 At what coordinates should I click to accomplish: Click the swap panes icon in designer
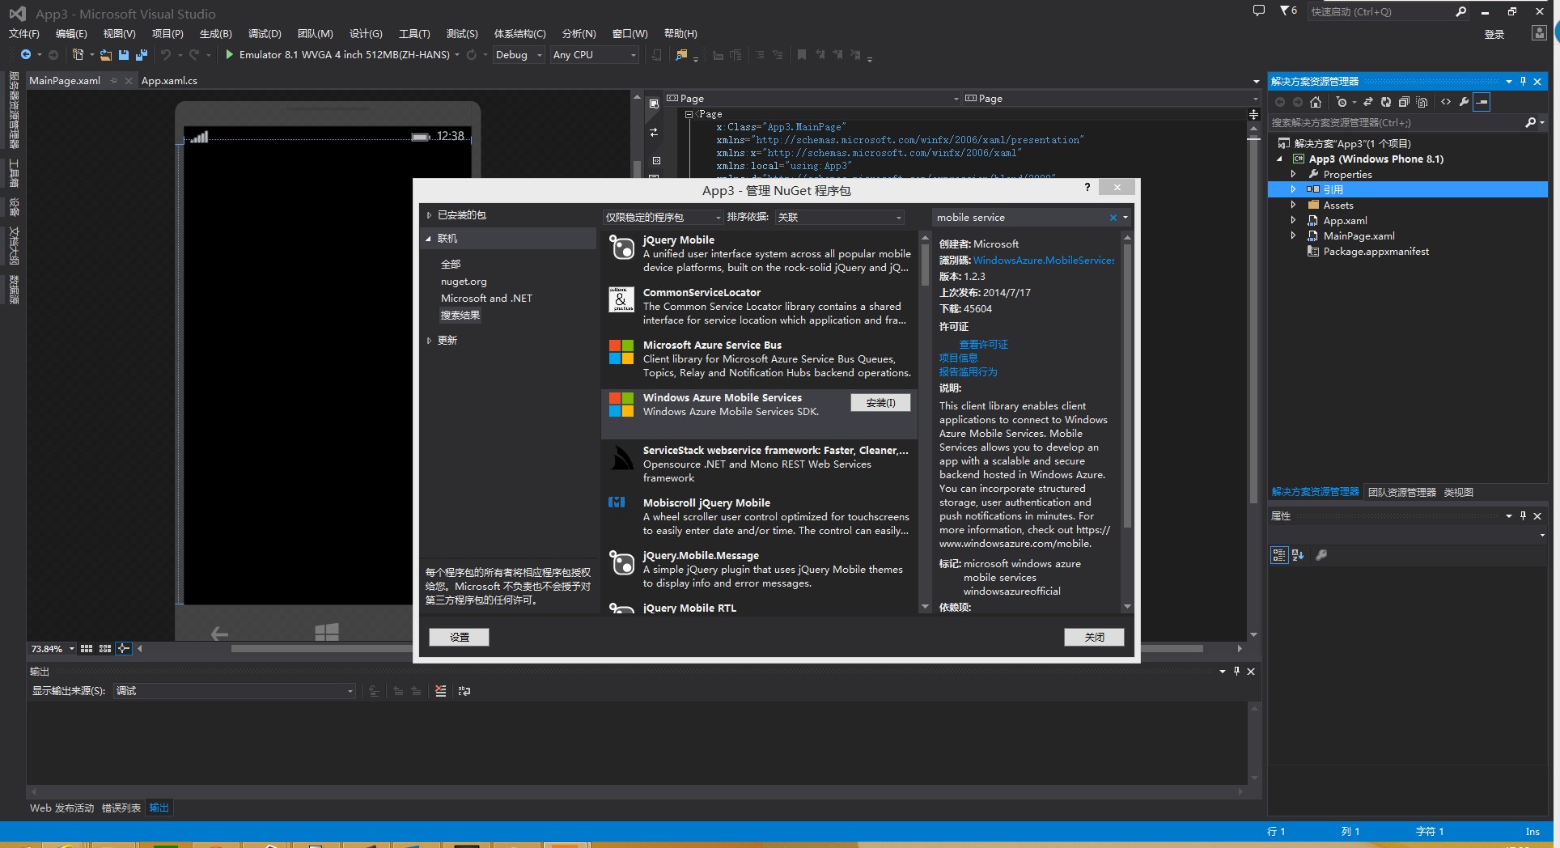(654, 132)
